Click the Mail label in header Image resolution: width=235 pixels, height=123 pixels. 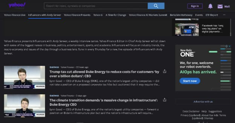(227, 7)
